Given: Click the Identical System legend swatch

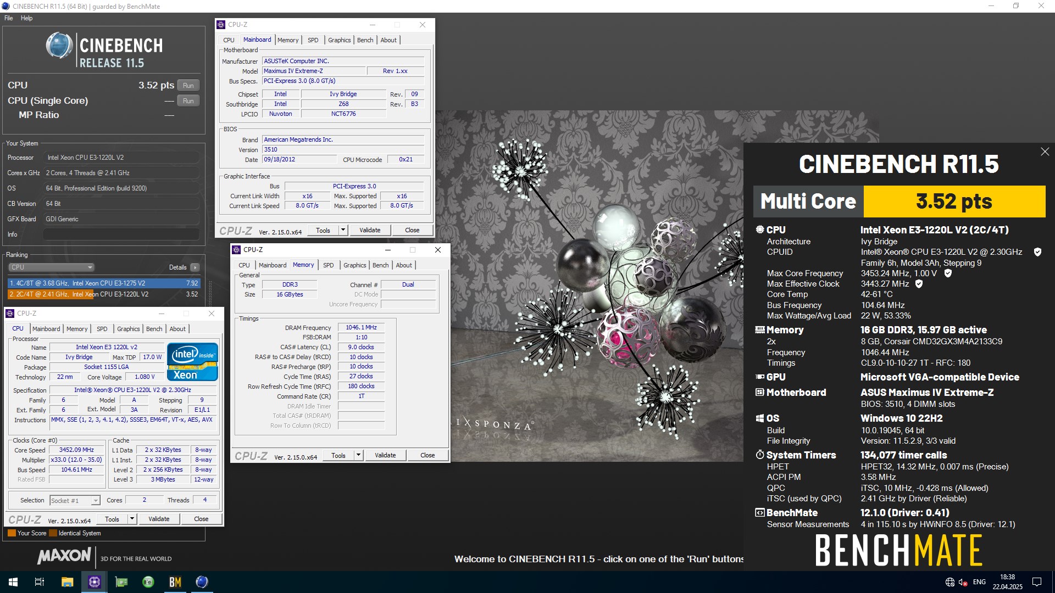Looking at the screenshot, I should pos(53,533).
